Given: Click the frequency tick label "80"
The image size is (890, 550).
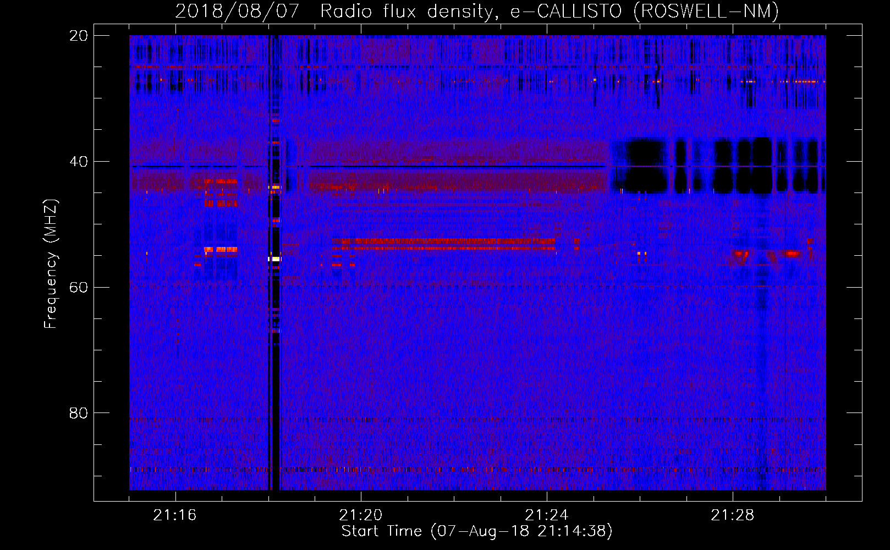Looking at the screenshot, I should pos(78,413).
